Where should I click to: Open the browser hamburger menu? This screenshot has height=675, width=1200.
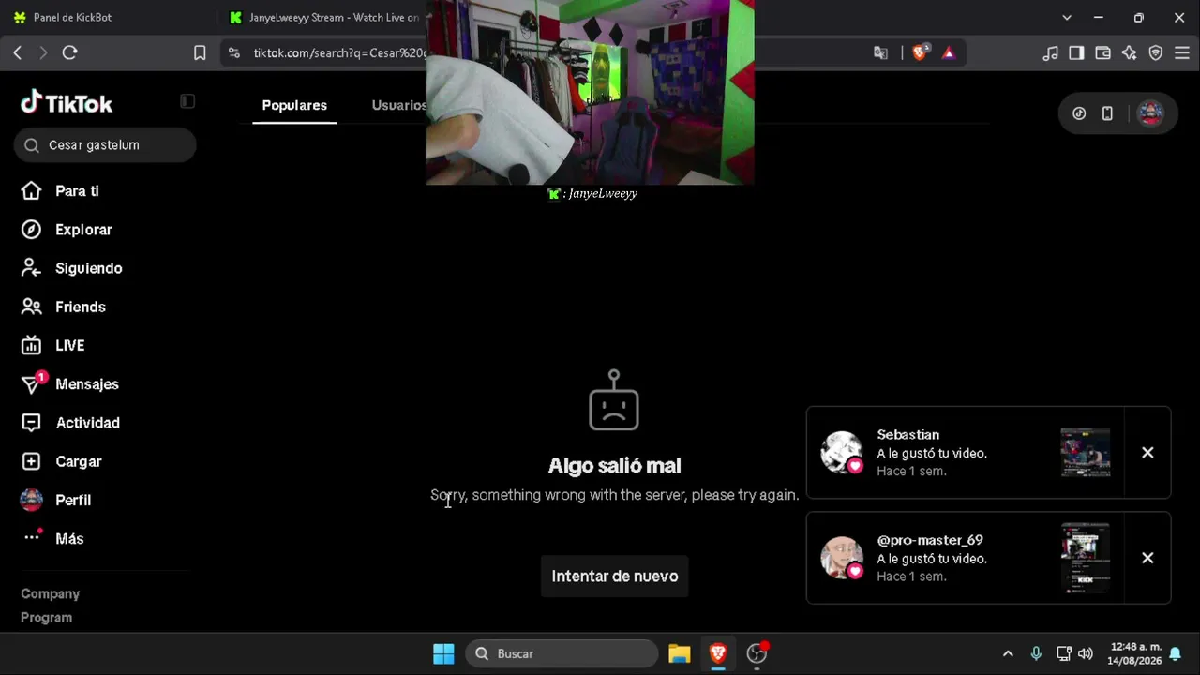coord(1182,53)
